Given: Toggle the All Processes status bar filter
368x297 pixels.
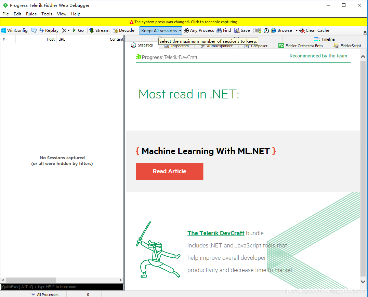Looking at the screenshot, I should [x=45, y=294].
